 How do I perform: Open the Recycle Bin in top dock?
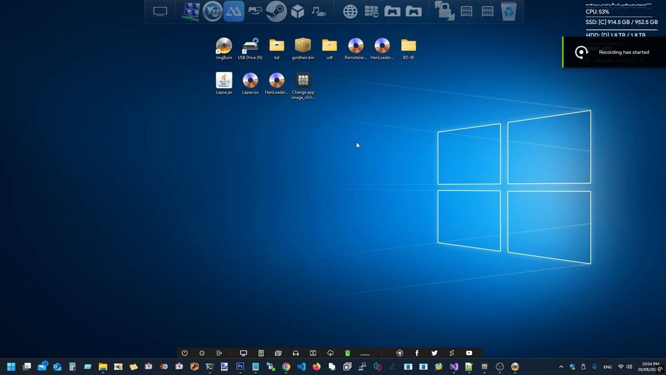(509, 11)
